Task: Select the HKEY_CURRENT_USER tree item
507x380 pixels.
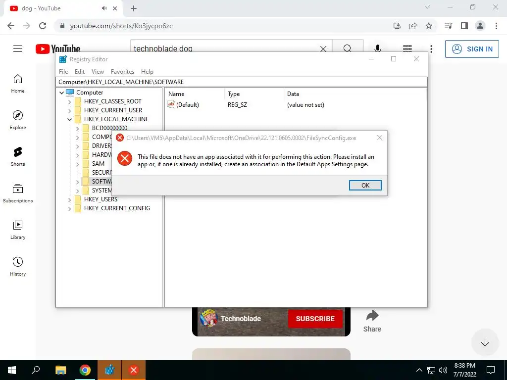Action: (113, 110)
